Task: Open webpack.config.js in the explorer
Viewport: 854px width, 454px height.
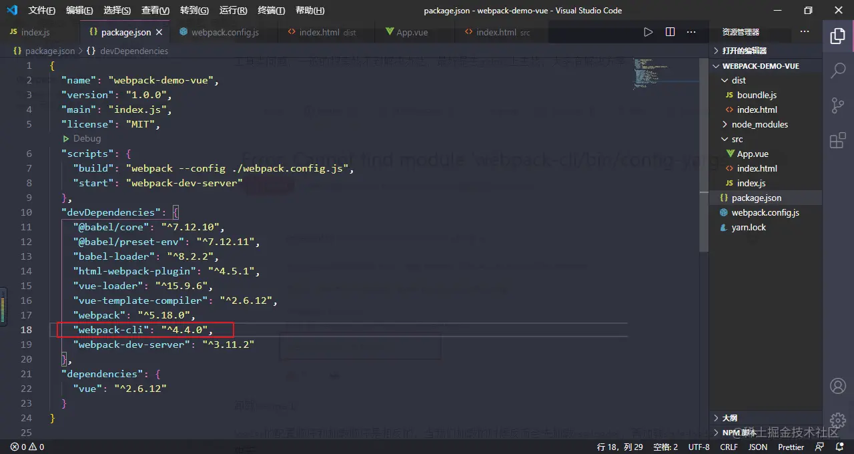Action: coord(765,212)
